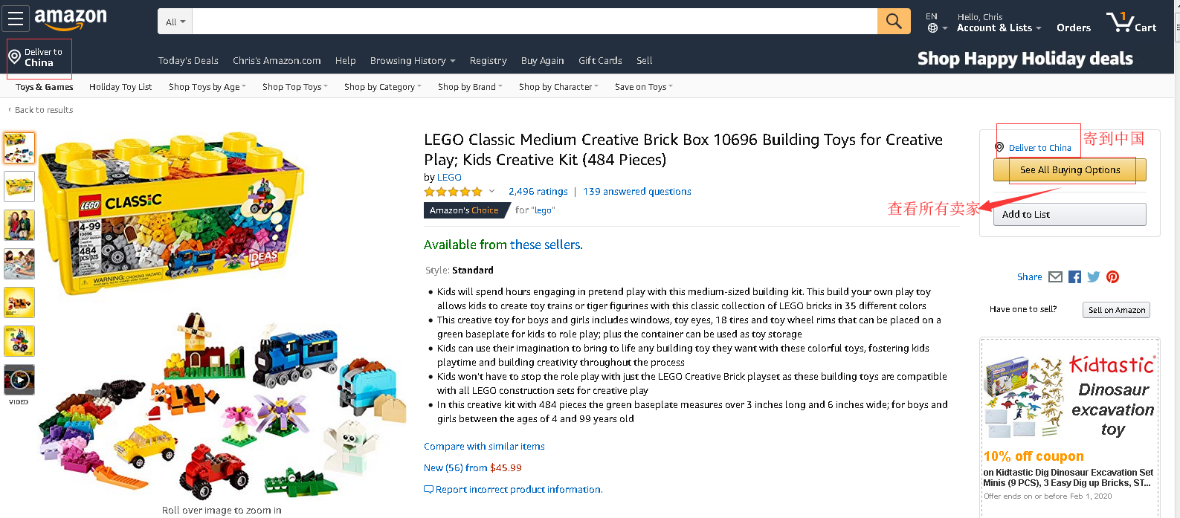
Task: Open the All search category dropdown
Action: pos(175,22)
